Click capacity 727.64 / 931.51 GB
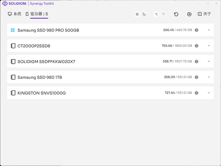The width and height of the screenshot is (221, 166). click(x=178, y=93)
